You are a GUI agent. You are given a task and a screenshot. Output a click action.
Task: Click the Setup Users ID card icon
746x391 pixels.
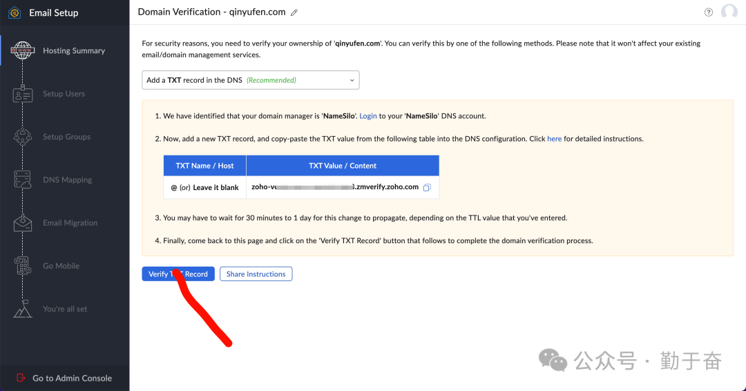23,94
